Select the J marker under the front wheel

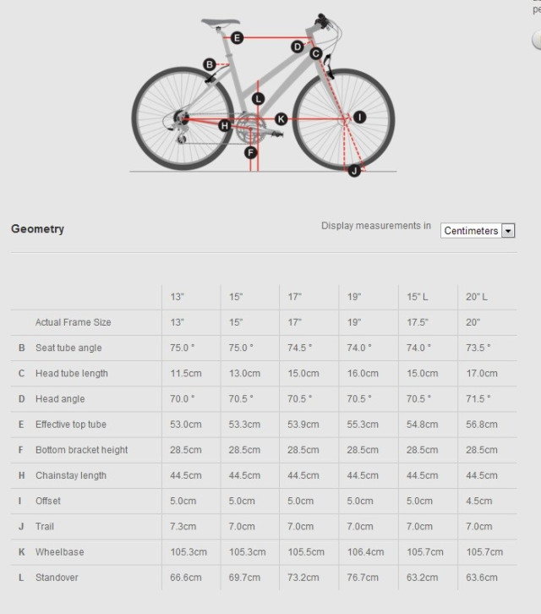coord(354,170)
